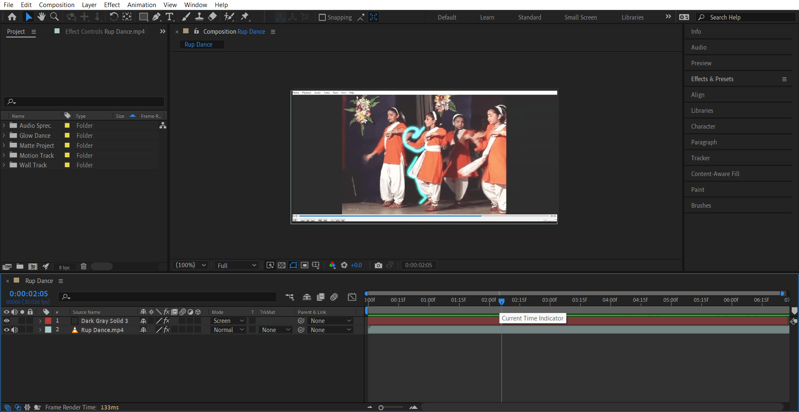
Task: Activate the Zoom tool
Action: coord(55,17)
